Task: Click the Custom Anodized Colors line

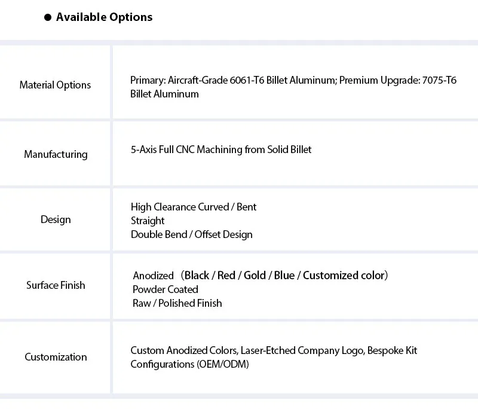Action: tap(274, 350)
